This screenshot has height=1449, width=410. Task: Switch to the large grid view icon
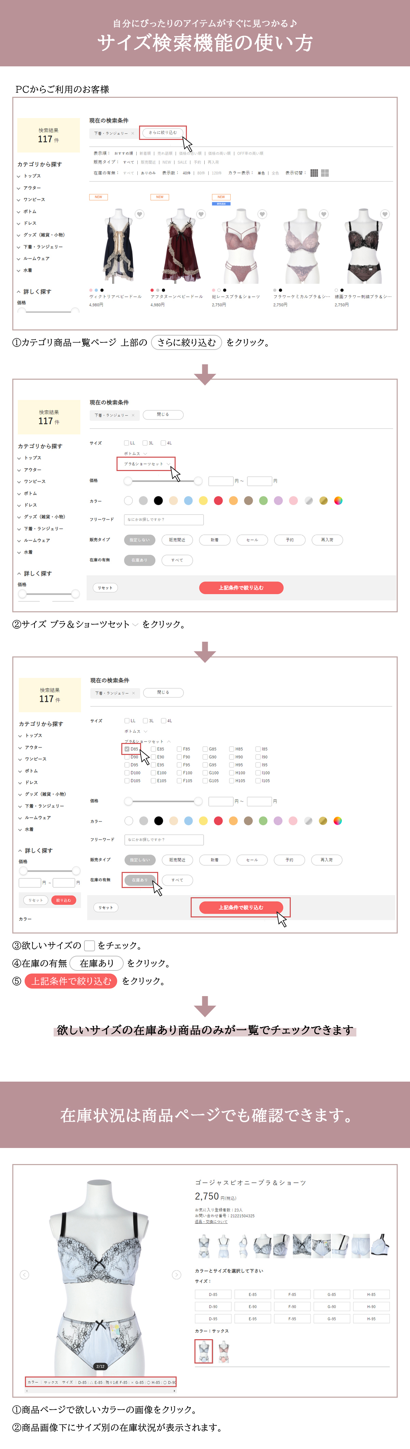tap(325, 173)
